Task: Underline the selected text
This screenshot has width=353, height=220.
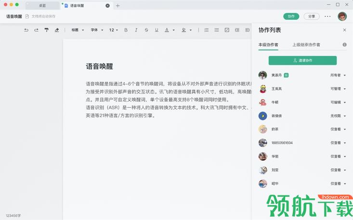Action: tap(157, 30)
